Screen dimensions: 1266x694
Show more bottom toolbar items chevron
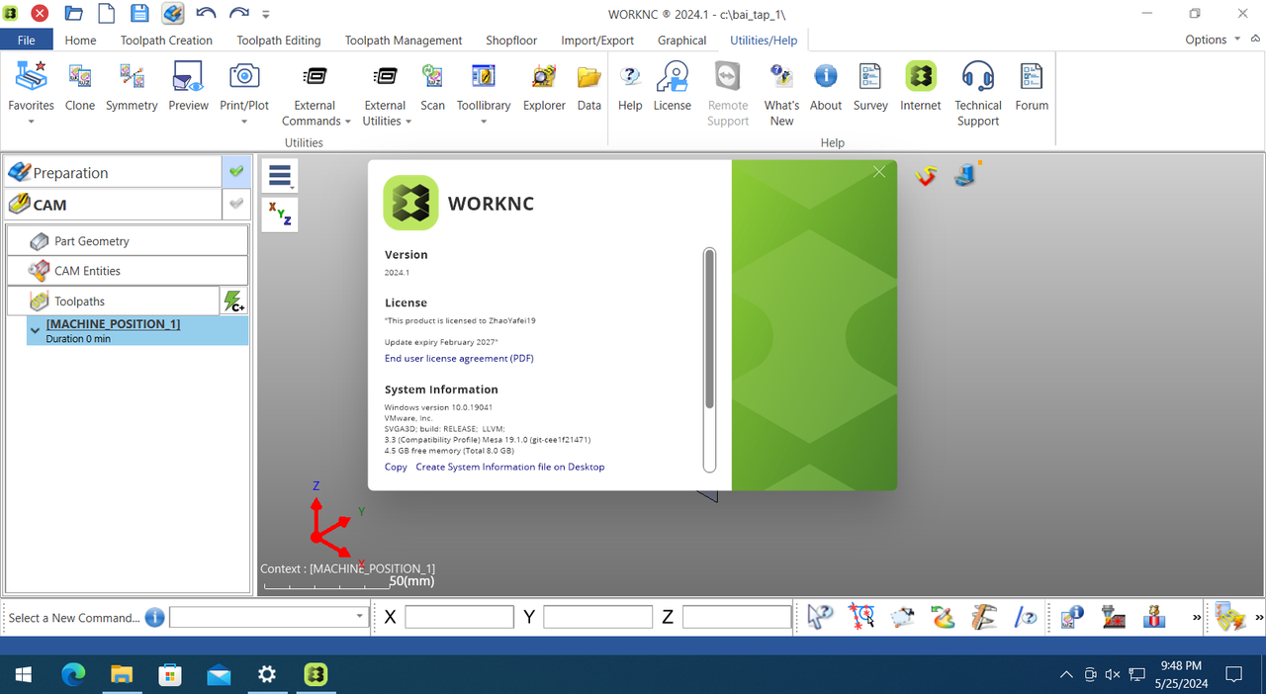[1198, 617]
